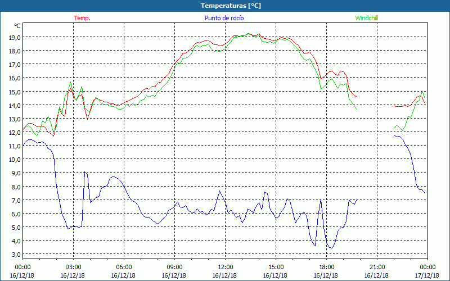Click the 9,0 y-axis value
This screenshot has height=281, width=450.
tap(16, 173)
